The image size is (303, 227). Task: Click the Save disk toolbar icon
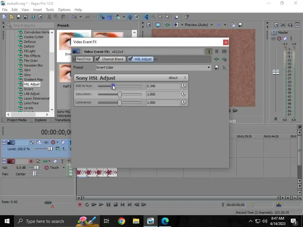(19, 17)
